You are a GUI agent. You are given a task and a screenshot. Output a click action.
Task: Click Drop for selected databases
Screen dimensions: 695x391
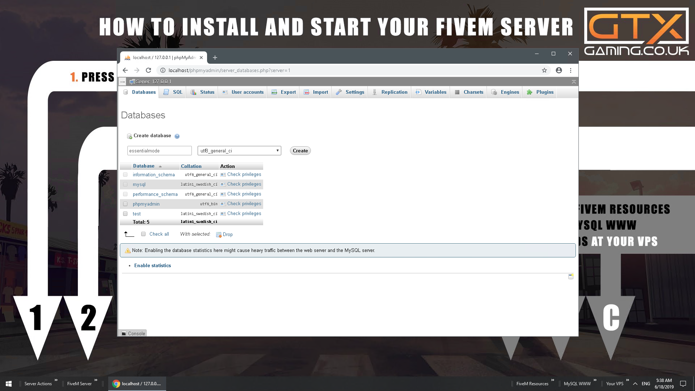pos(224,234)
